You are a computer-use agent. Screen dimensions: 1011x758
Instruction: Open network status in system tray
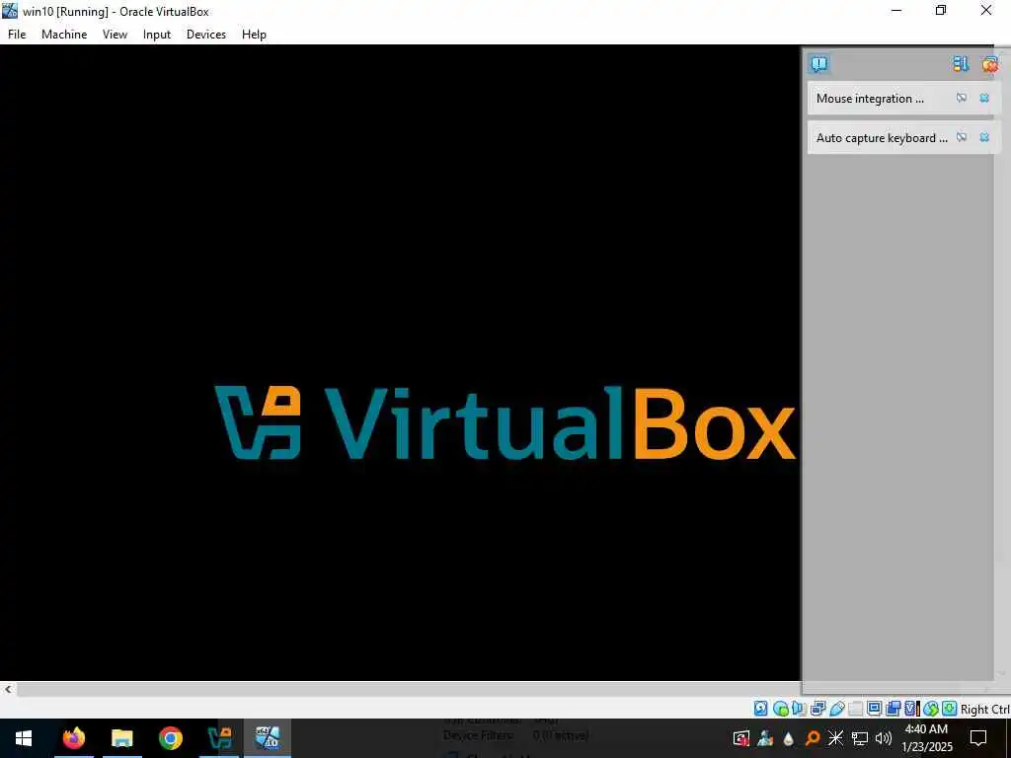pyautogui.click(x=860, y=738)
